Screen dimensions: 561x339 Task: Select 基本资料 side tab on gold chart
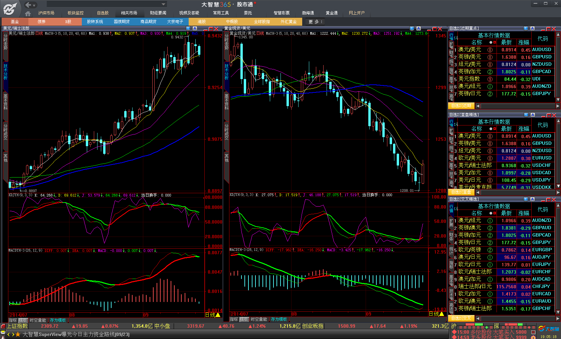(226, 102)
